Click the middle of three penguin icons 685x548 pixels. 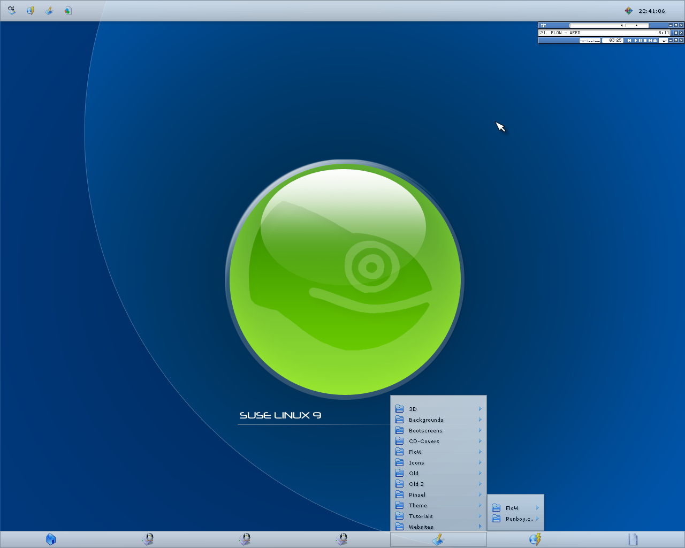click(x=245, y=539)
